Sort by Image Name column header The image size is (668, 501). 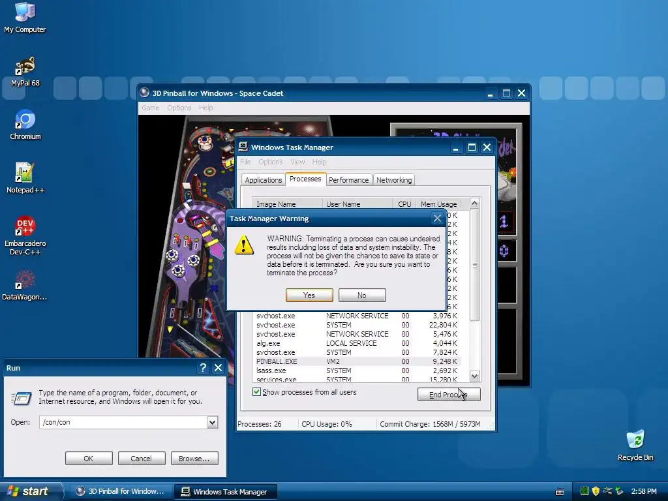(287, 204)
